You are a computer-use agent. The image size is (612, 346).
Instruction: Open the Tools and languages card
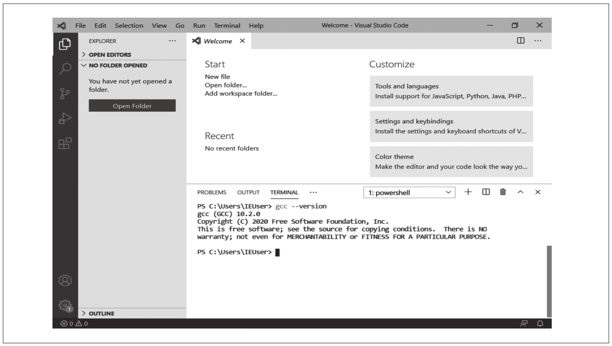(451, 91)
